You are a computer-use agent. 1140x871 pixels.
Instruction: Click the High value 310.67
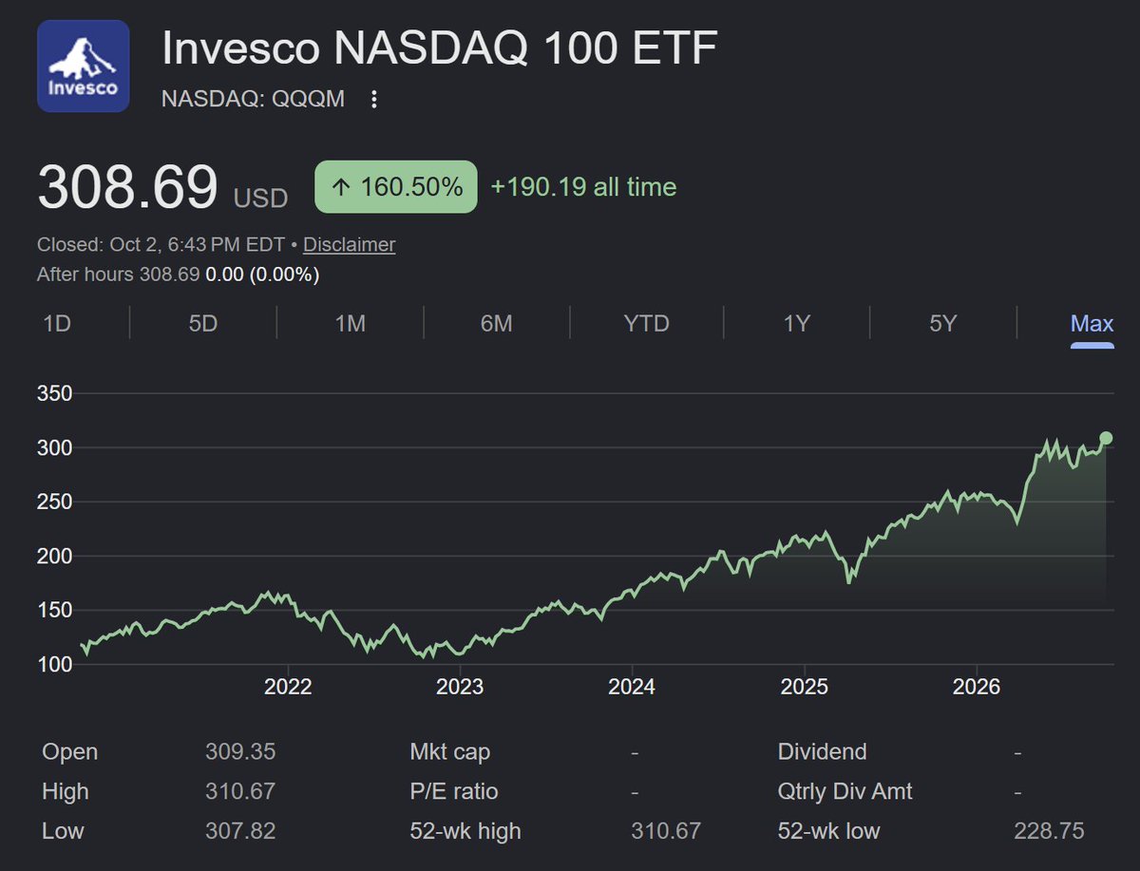coord(240,791)
